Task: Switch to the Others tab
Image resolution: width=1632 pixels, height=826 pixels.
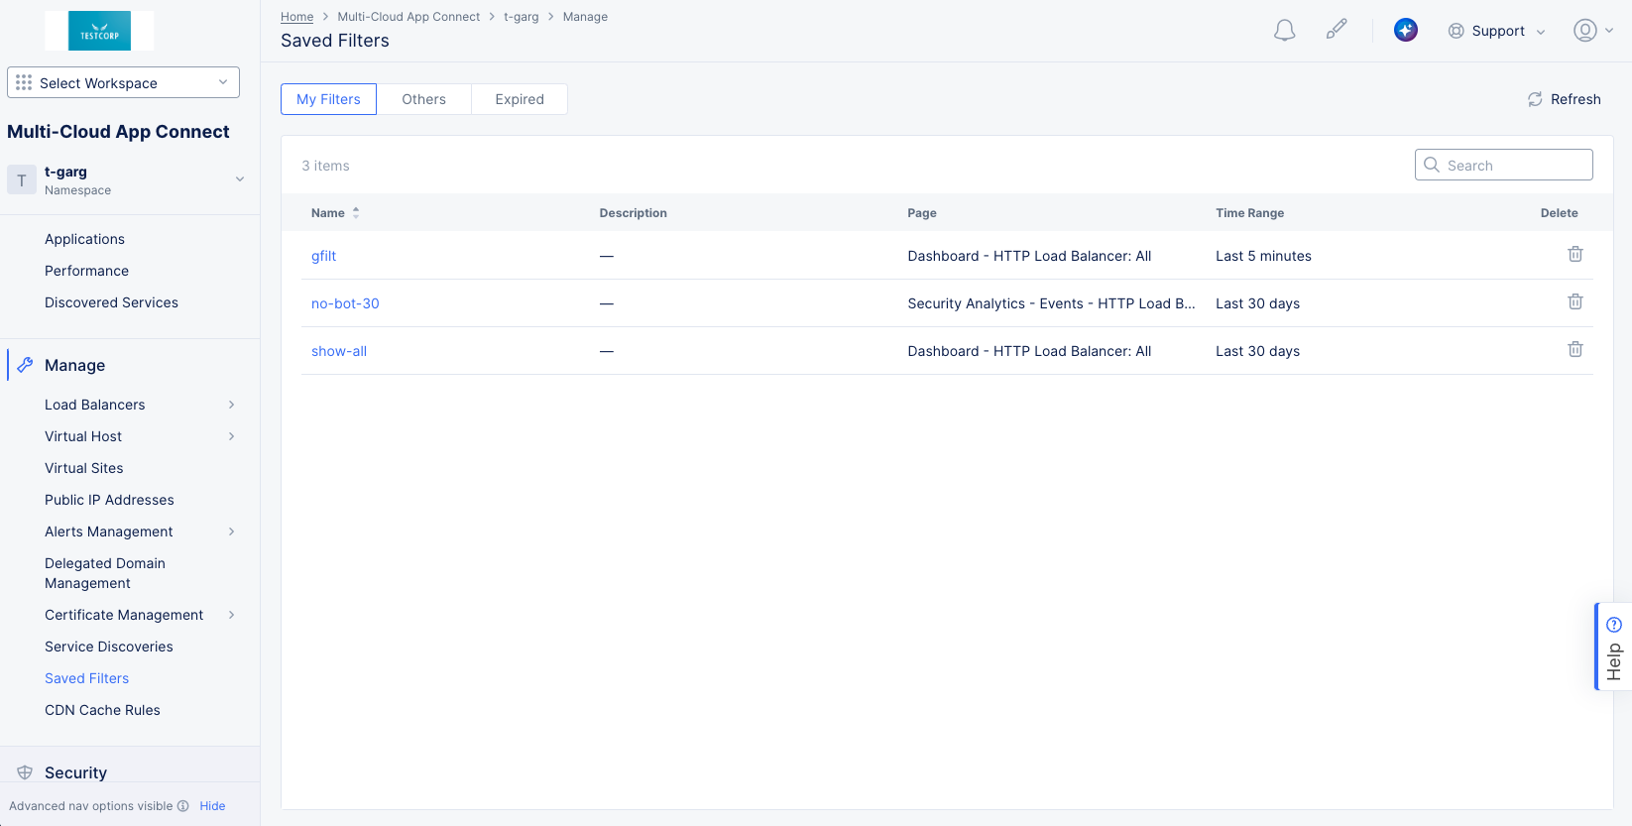Action: (x=423, y=99)
